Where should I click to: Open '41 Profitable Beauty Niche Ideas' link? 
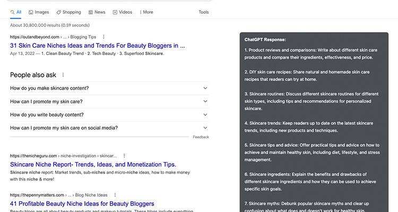[82, 204]
